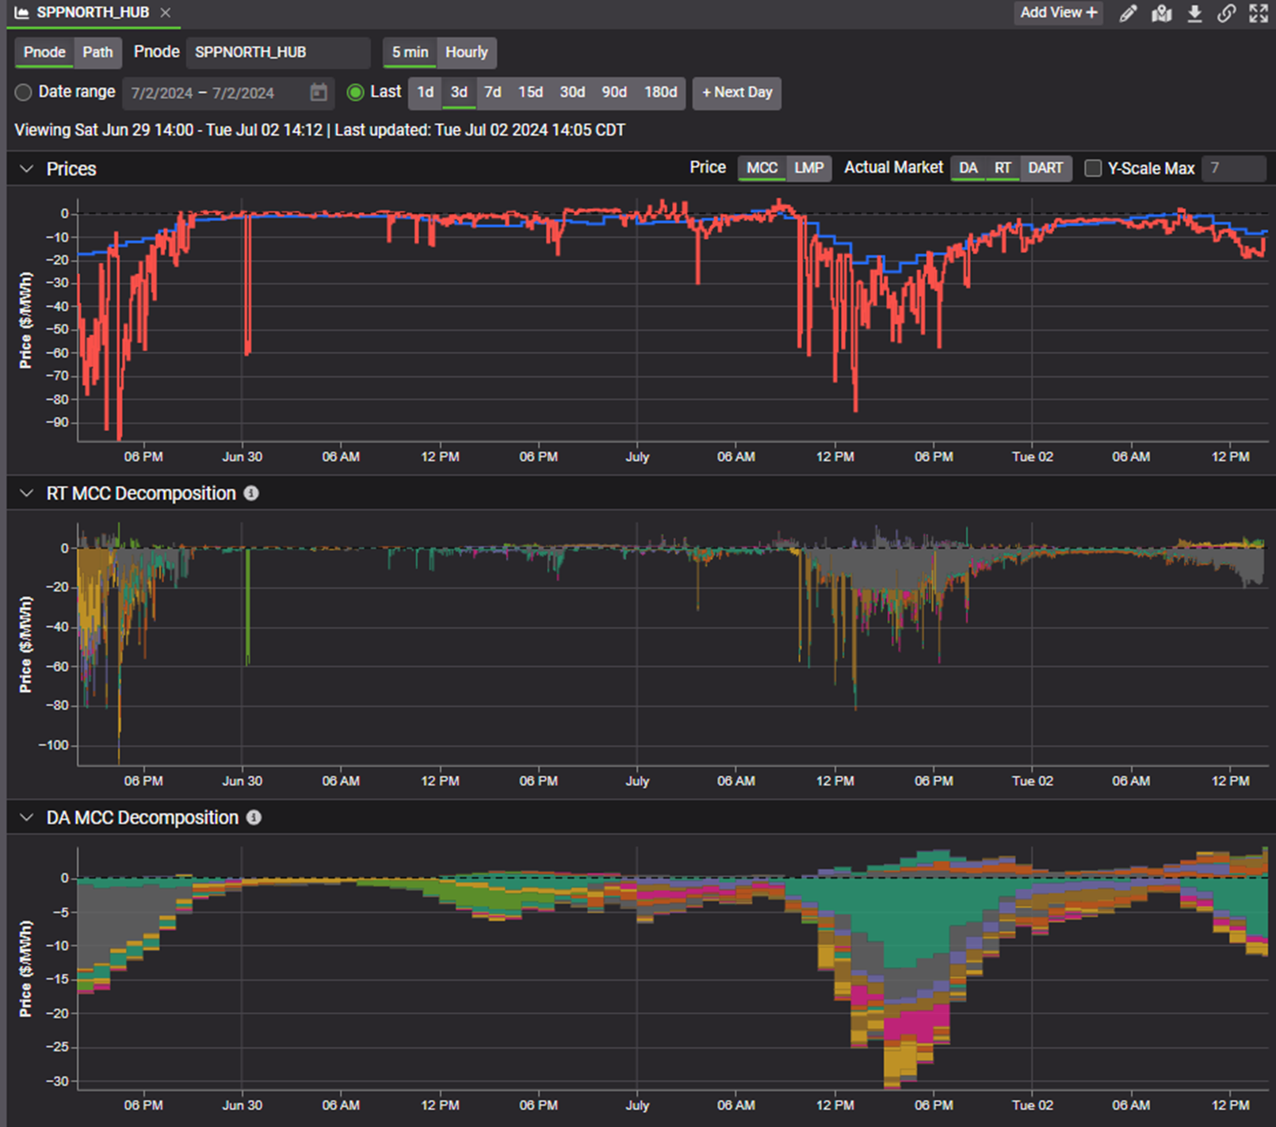
Task: Click the Next Day button
Action: click(x=736, y=93)
